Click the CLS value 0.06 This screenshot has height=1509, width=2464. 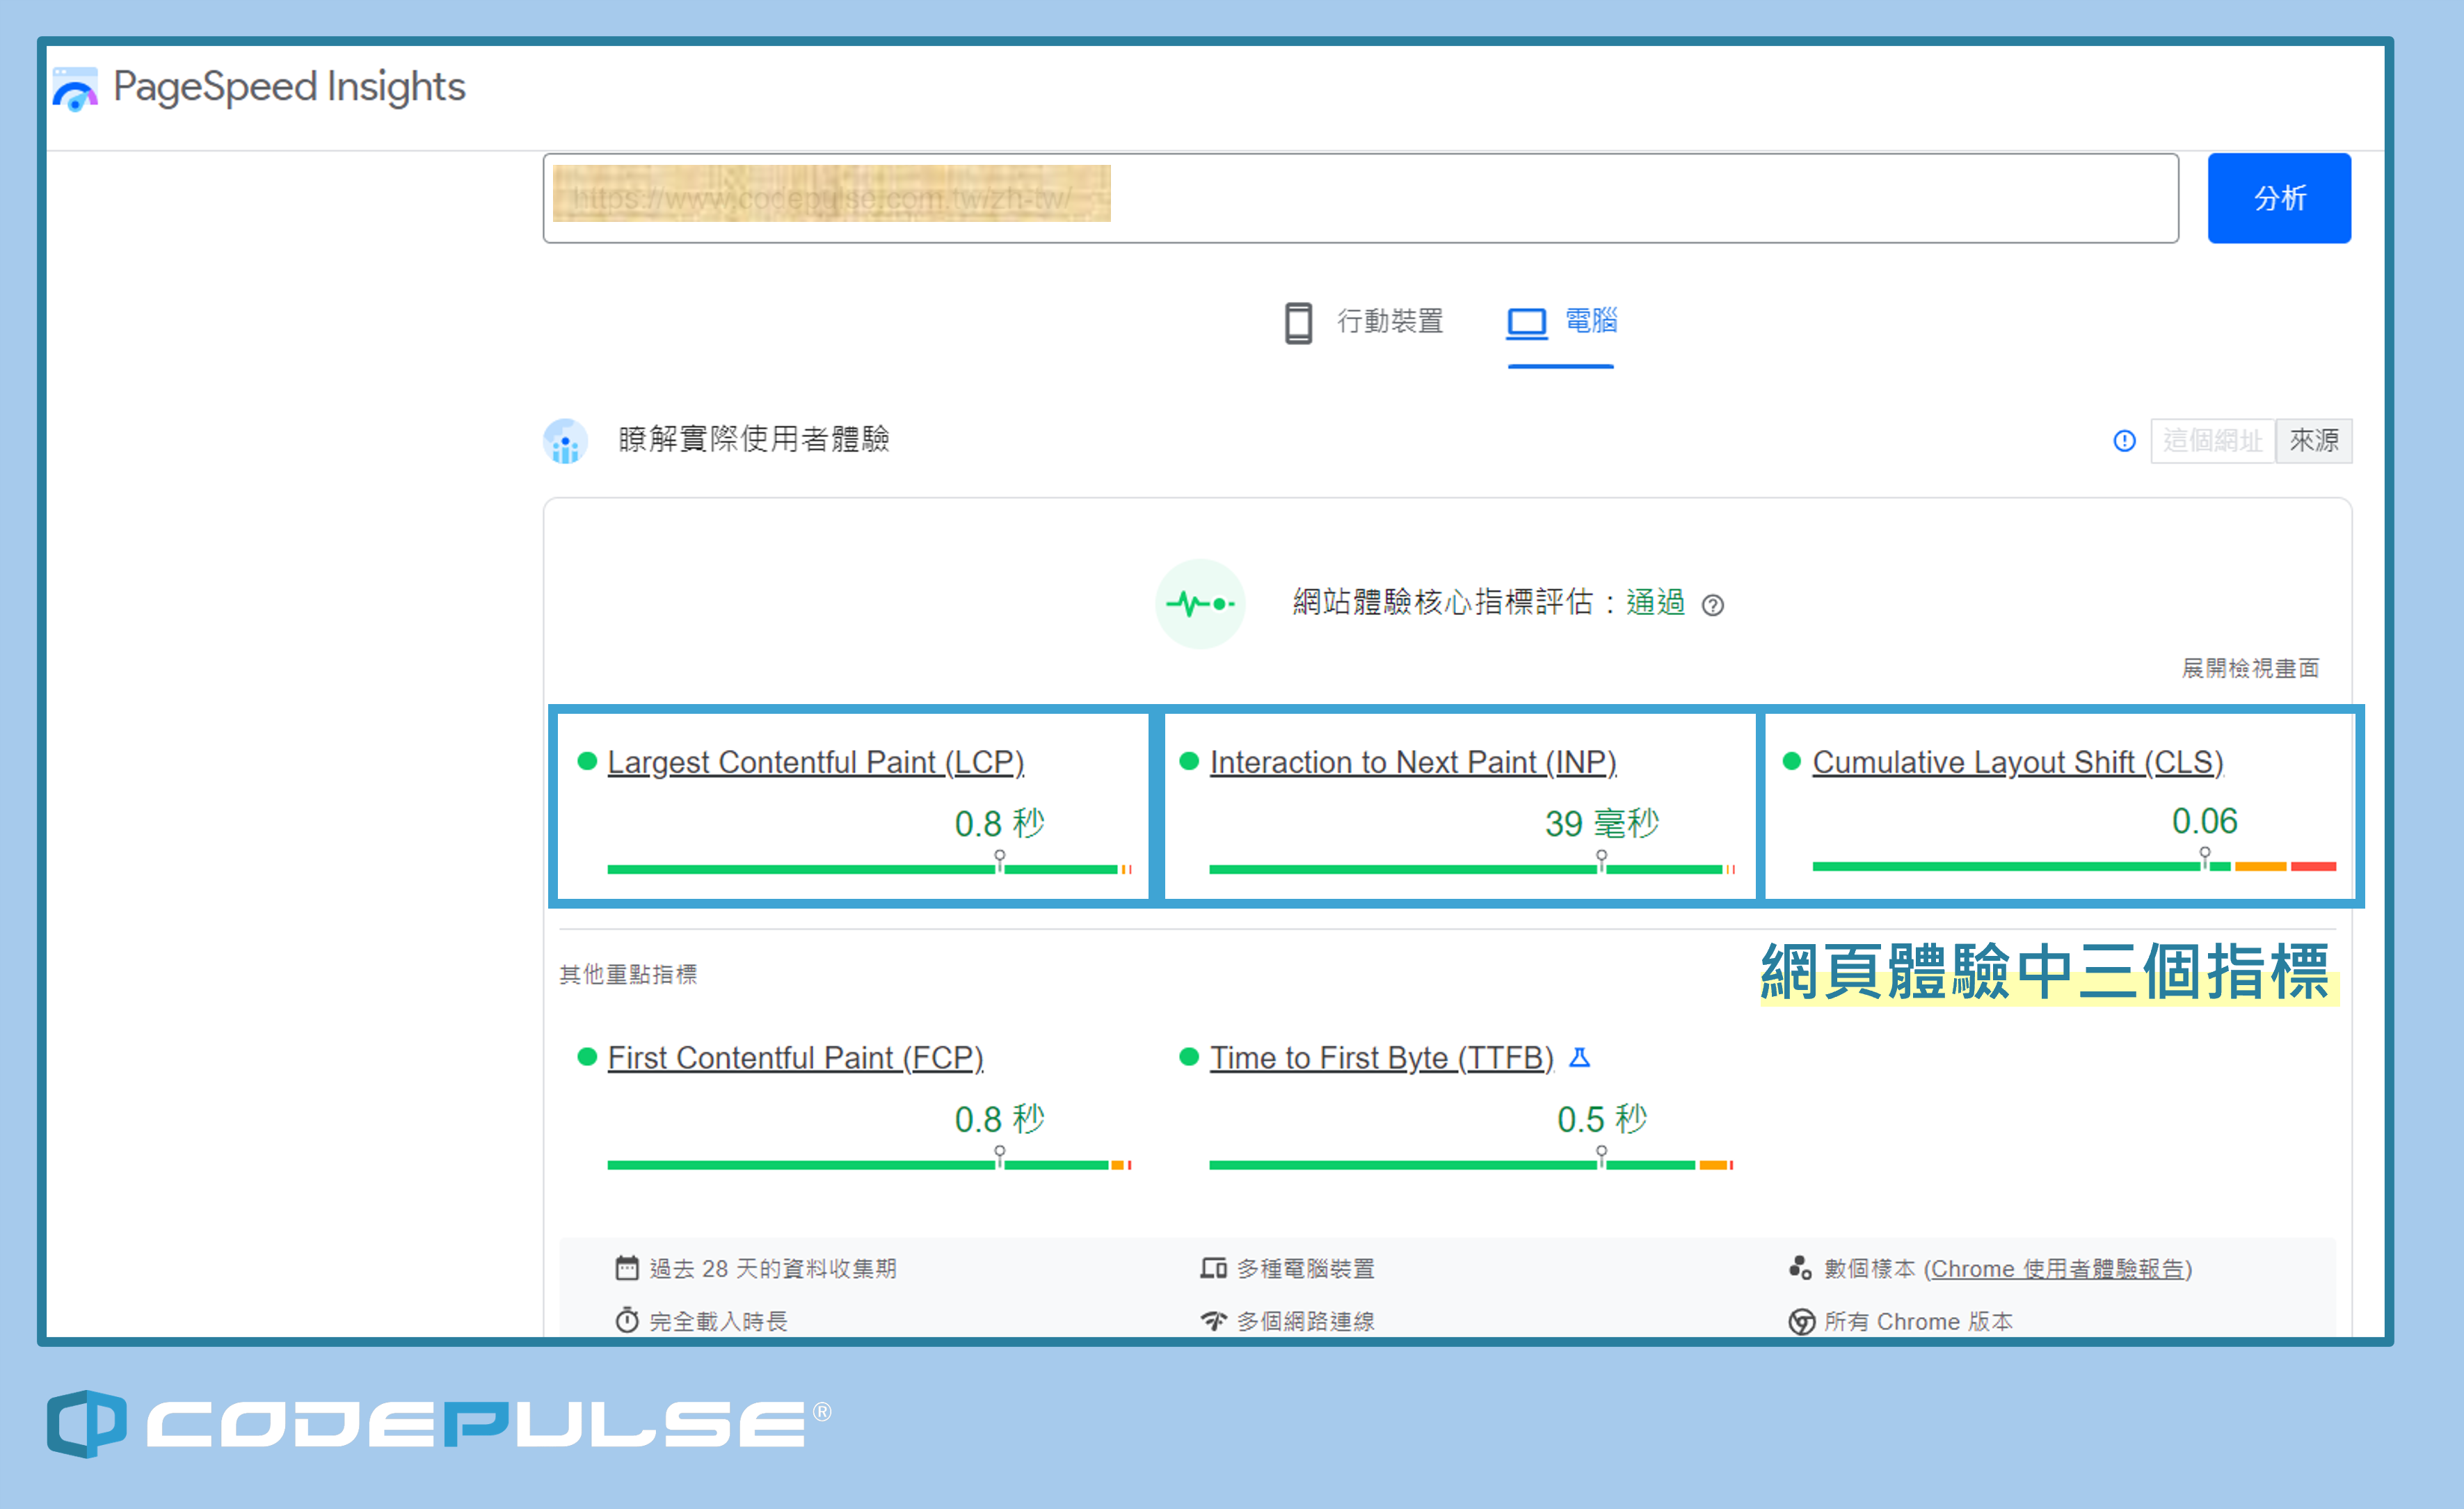2204,821
